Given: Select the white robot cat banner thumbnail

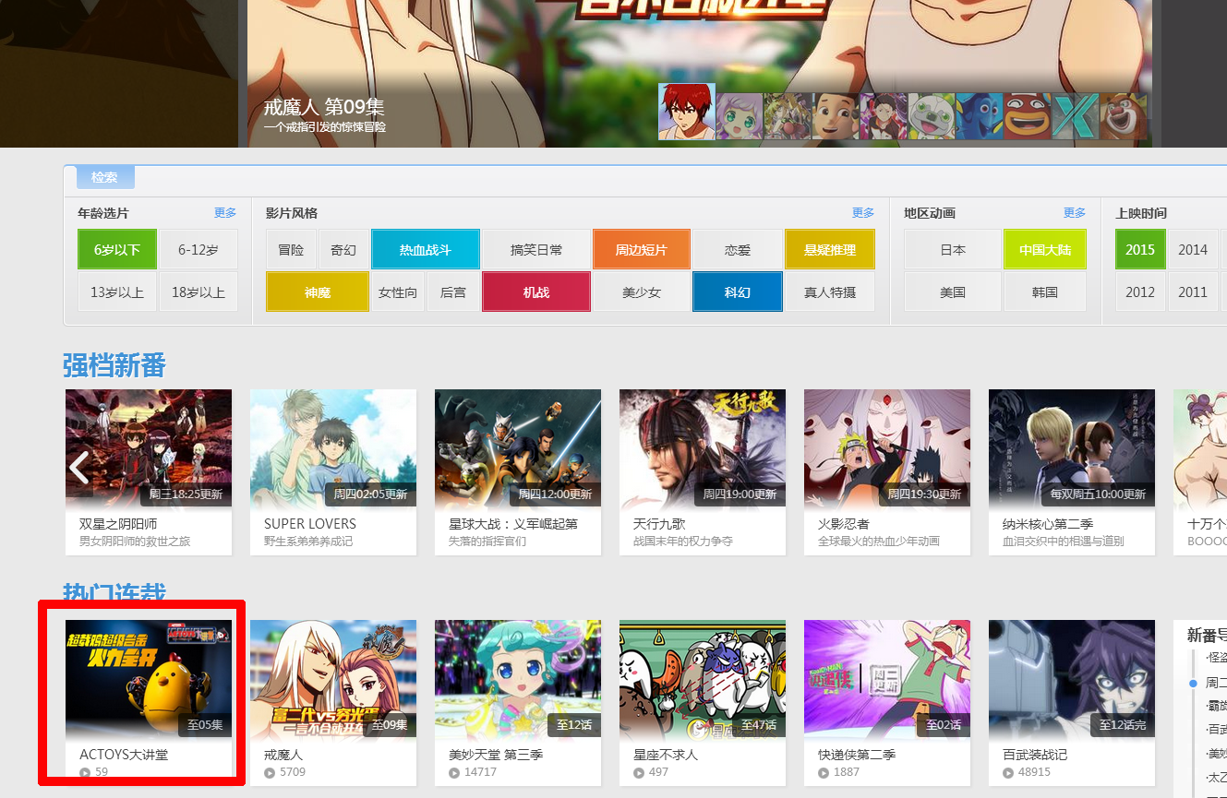Looking at the screenshot, I should 932,116.
